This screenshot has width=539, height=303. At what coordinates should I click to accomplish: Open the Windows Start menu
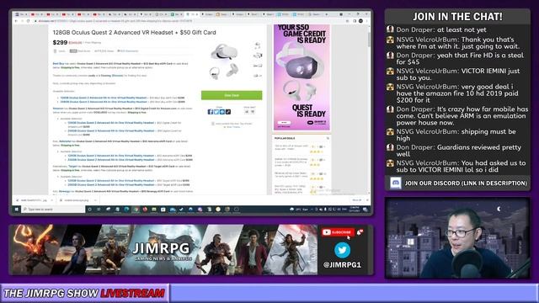point(17,210)
